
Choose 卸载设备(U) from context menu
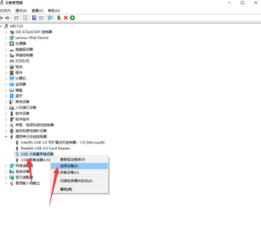[x=70, y=172]
